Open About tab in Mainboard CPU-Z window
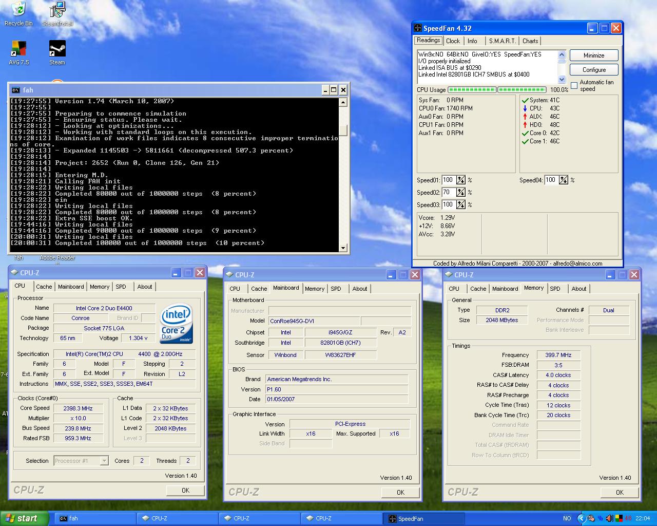The height and width of the screenshot is (526, 657). pyautogui.click(x=360, y=289)
